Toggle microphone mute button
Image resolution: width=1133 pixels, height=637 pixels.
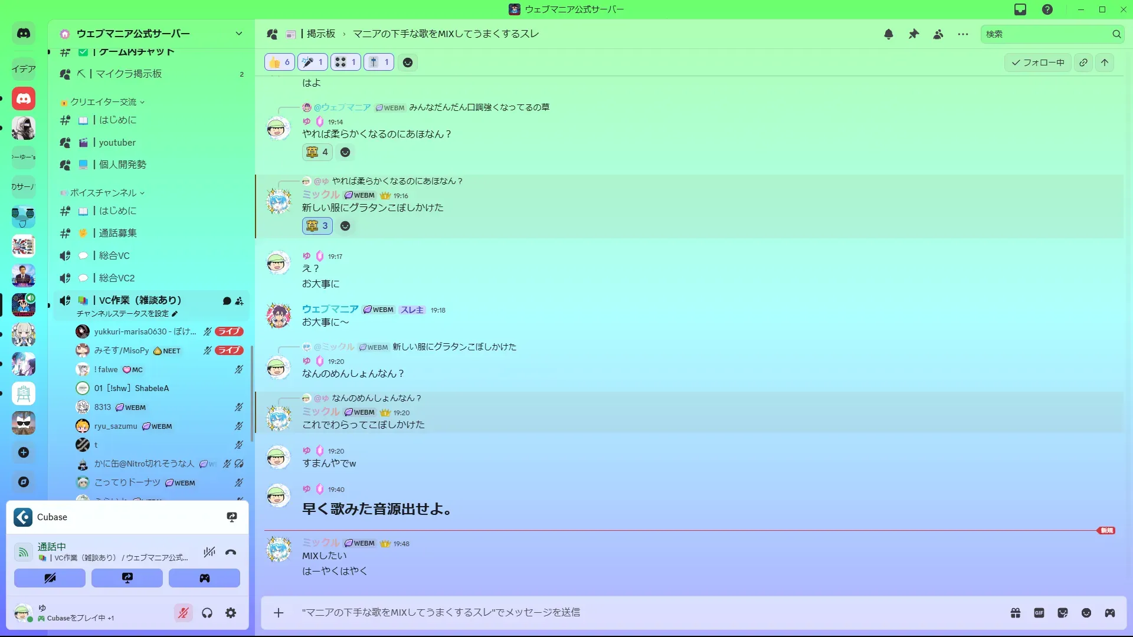184,613
